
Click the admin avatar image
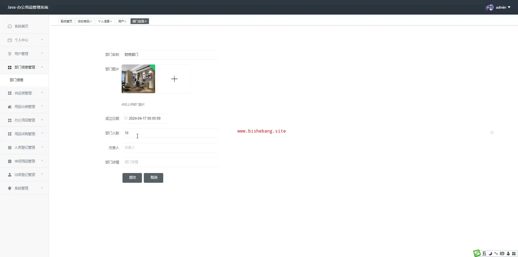coord(489,7)
